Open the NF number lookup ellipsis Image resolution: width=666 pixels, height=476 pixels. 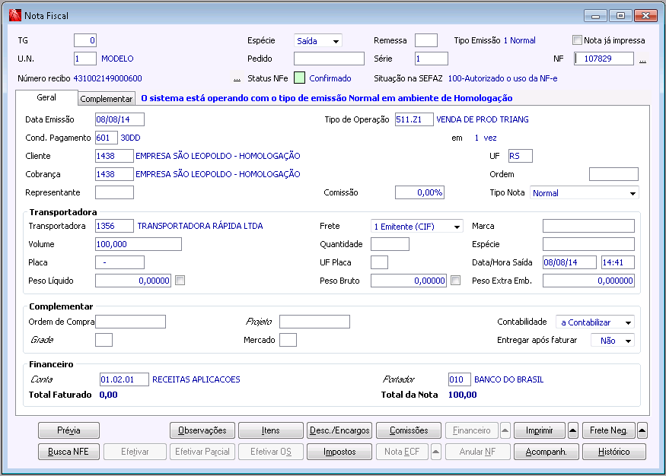click(x=642, y=59)
